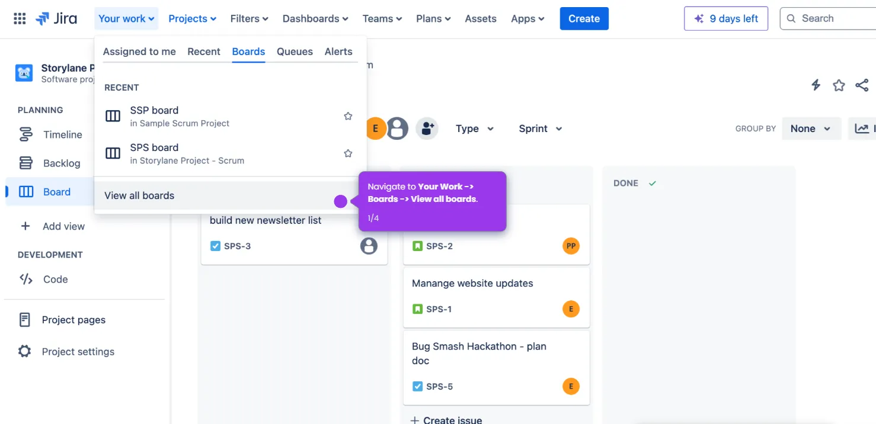
Task: Open Code under Development
Action: (56, 279)
